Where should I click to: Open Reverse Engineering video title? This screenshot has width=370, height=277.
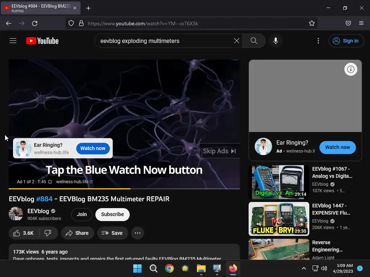(327, 246)
